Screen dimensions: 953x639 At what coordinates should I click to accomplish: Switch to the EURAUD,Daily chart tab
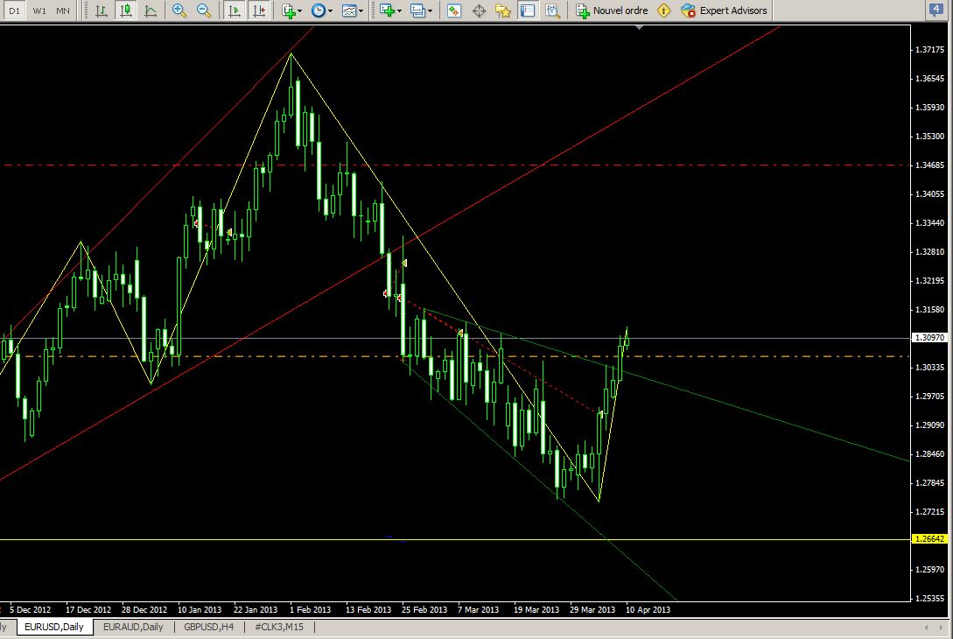pos(133,627)
